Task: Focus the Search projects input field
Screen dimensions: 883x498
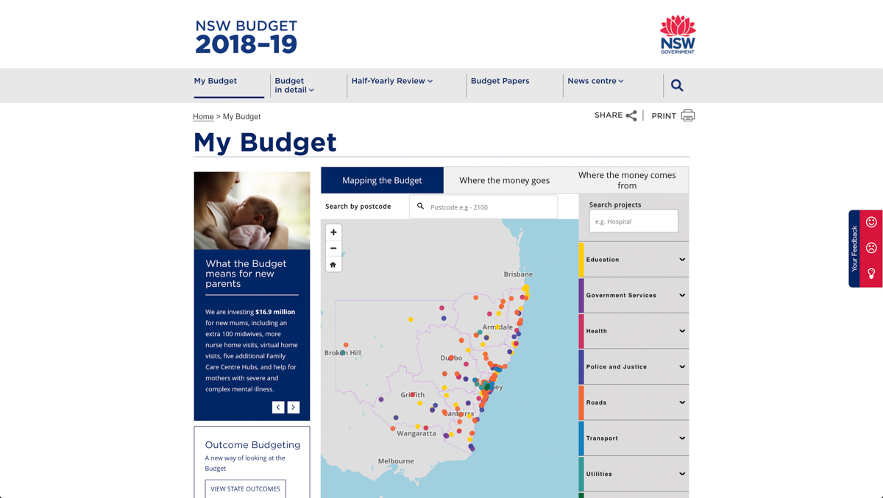Action: 634,221
